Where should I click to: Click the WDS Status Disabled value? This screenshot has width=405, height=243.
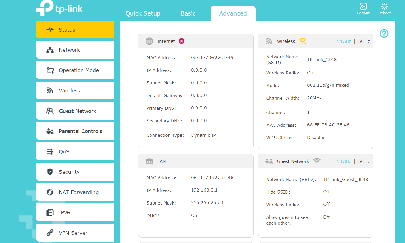tap(316, 138)
